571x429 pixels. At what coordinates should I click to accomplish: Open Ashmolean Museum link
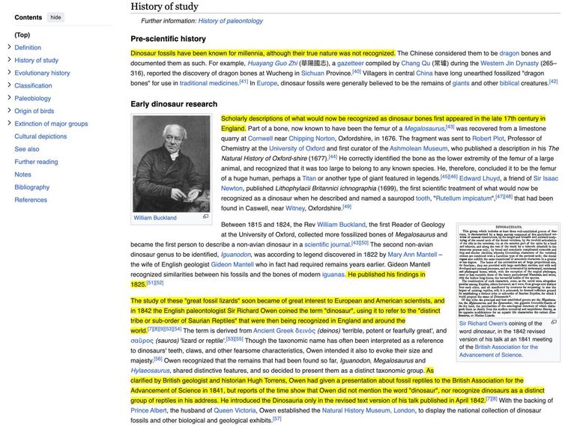coord(418,148)
